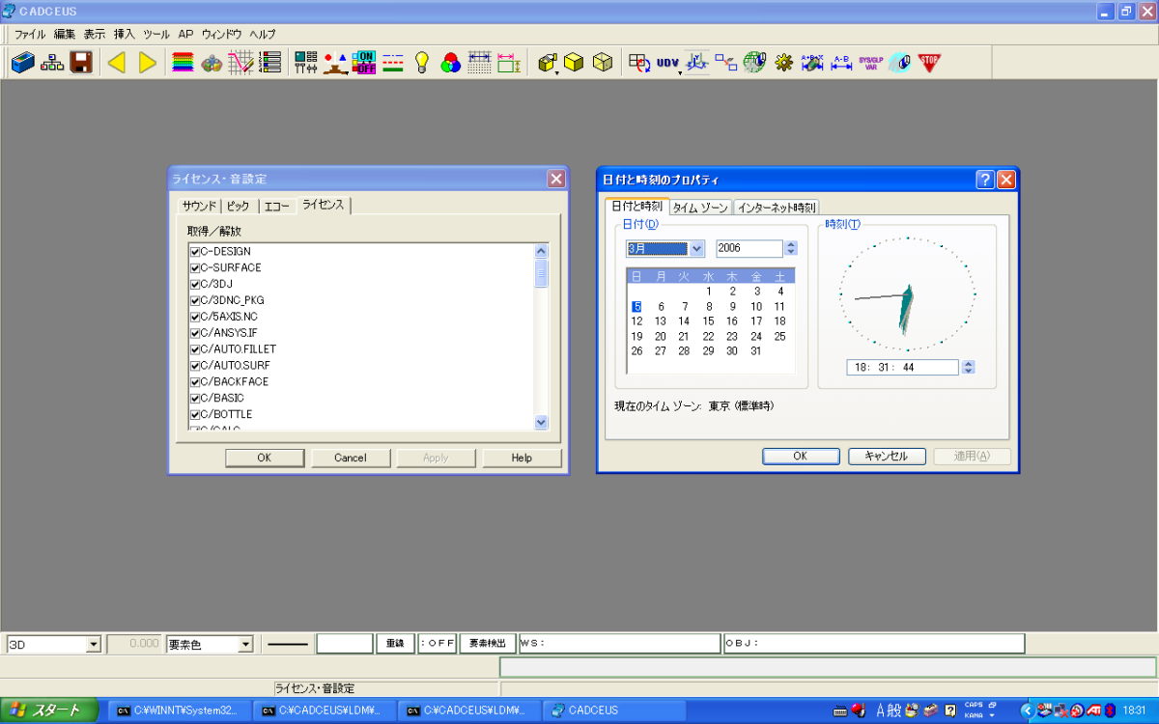Select the solid yellow cube icon

click(x=575, y=63)
